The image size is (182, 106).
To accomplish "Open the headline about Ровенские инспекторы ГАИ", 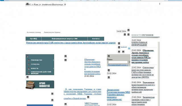I will [71, 43].
